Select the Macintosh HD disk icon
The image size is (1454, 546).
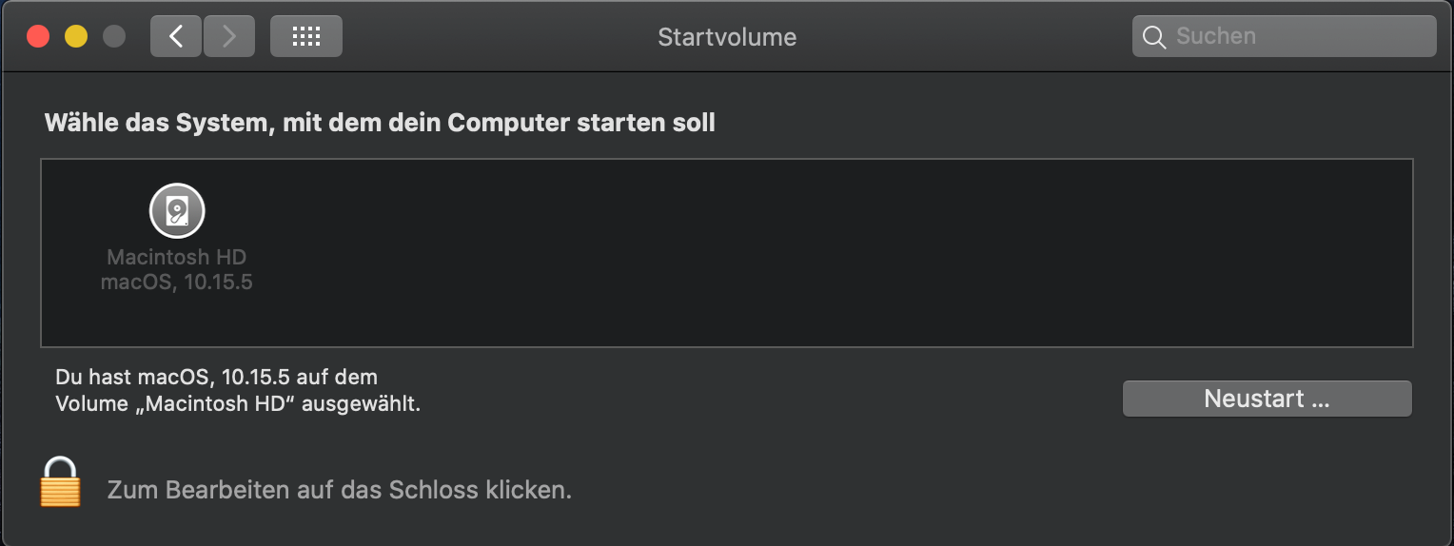tap(177, 210)
